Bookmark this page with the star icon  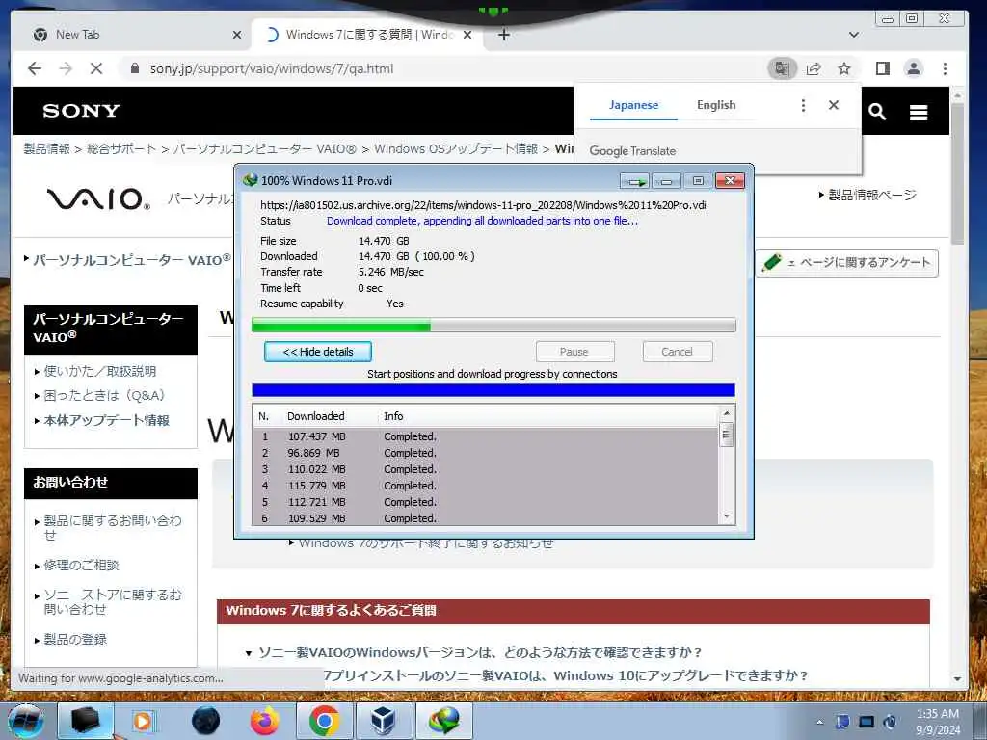click(844, 68)
